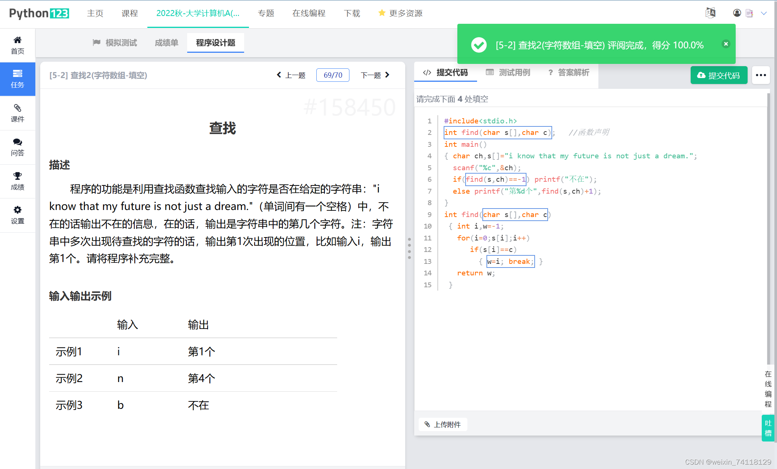Open the 问答 Q&A sidebar item

point(17,147)
